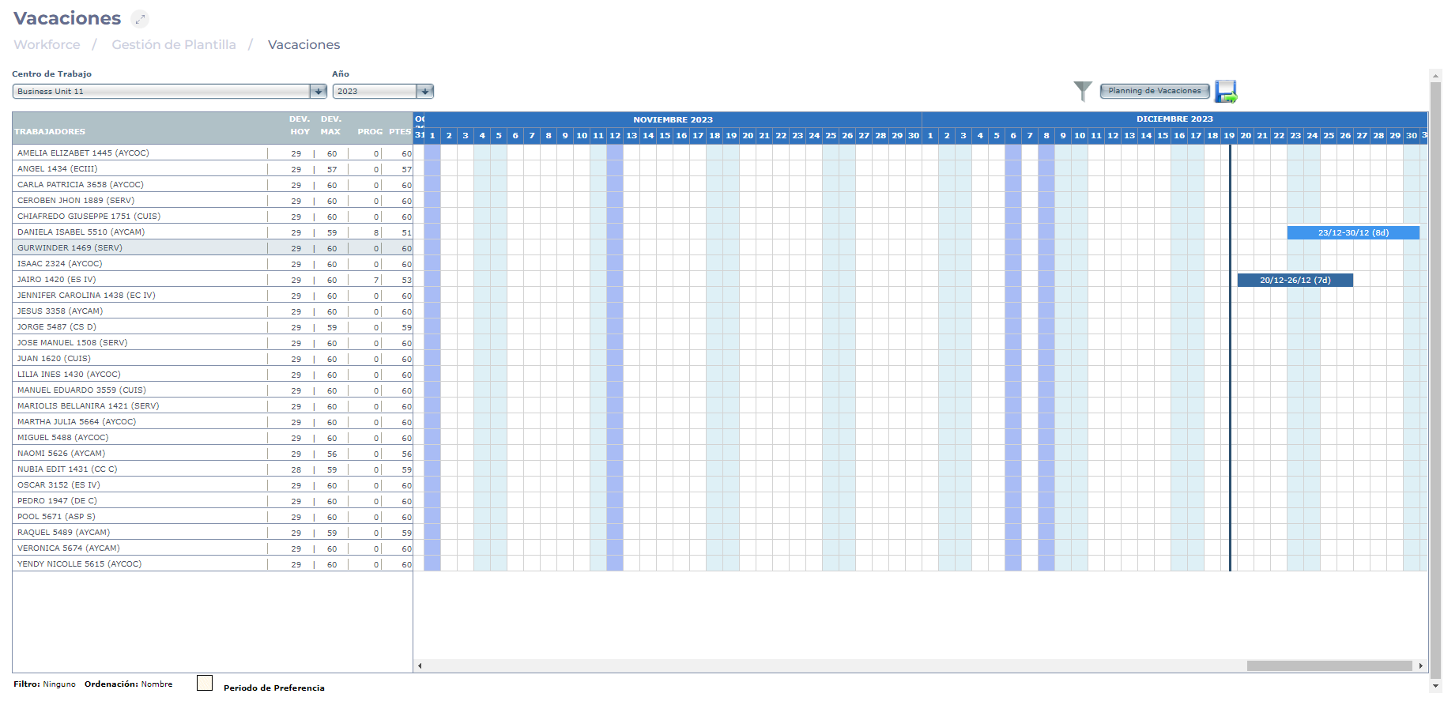Open the filter funnel icon
Screen dimensions: 1444x701
point(1083,92)
